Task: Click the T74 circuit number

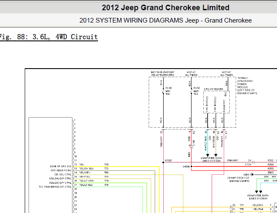Action: 107,181
